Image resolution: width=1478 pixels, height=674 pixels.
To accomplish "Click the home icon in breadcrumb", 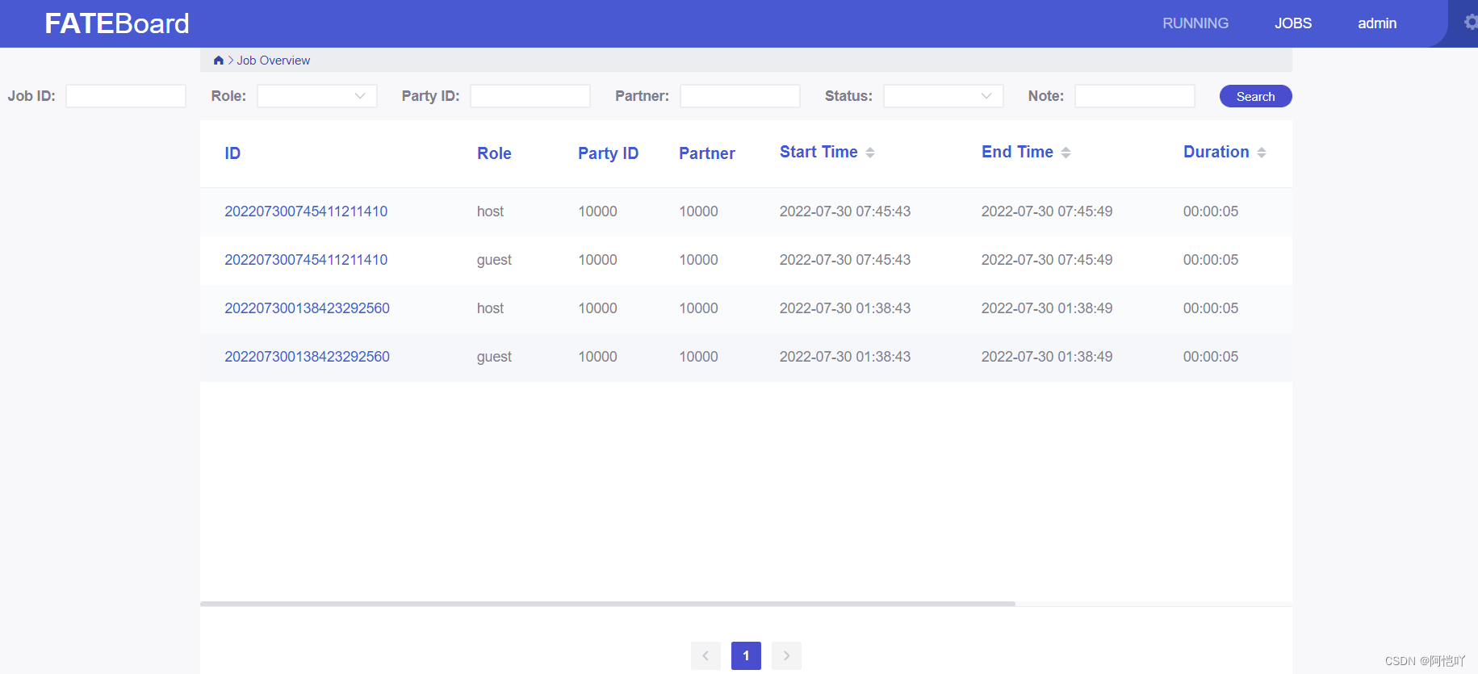I will (x=218, y=61).
